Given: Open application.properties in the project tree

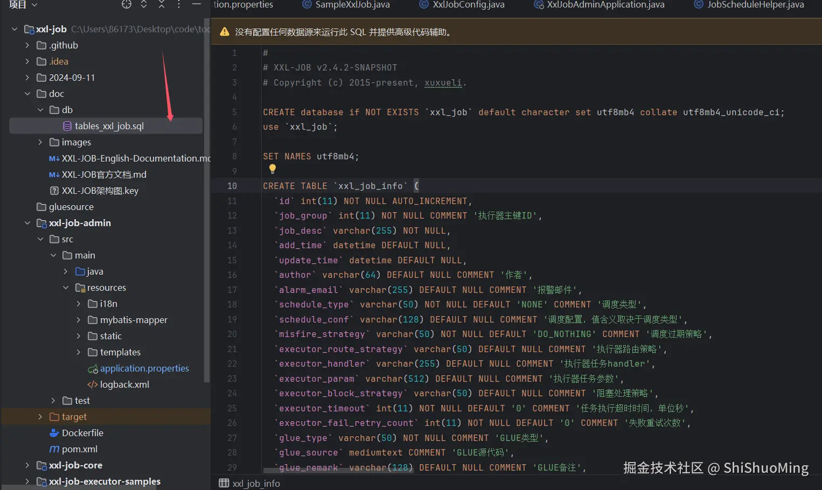Looking at the screenshot, I should (144, 368).
